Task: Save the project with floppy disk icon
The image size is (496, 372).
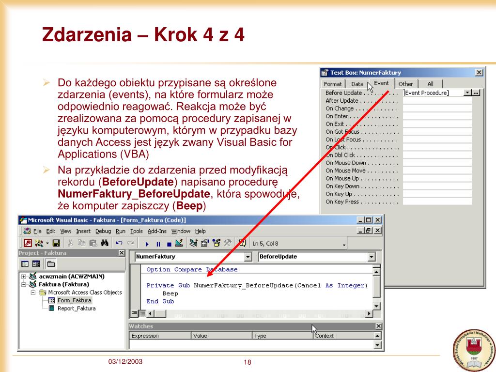Action: [56, 243]
